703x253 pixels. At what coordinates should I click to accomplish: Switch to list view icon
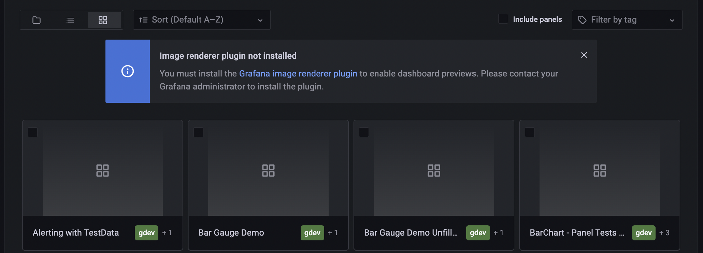[x=70, y=20]
